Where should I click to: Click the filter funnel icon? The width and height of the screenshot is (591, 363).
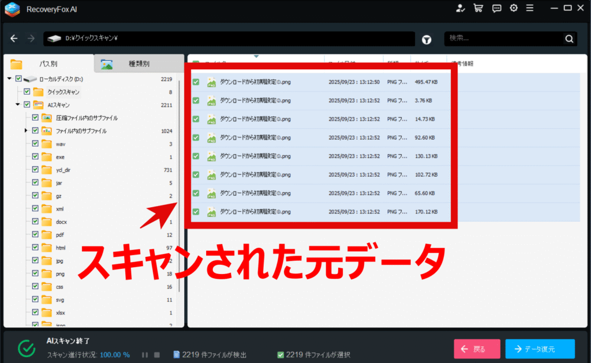[427, 39]
